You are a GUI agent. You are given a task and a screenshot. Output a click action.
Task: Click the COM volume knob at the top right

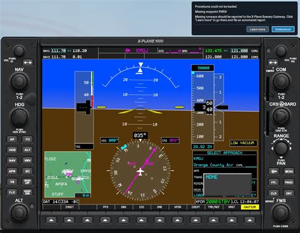(281, 51)
